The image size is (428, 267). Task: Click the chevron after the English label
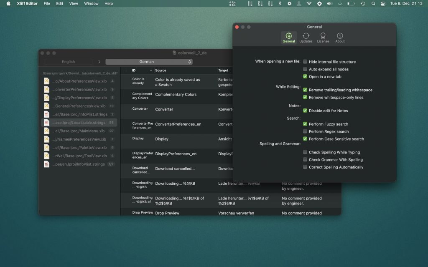[x=99, y=61]
